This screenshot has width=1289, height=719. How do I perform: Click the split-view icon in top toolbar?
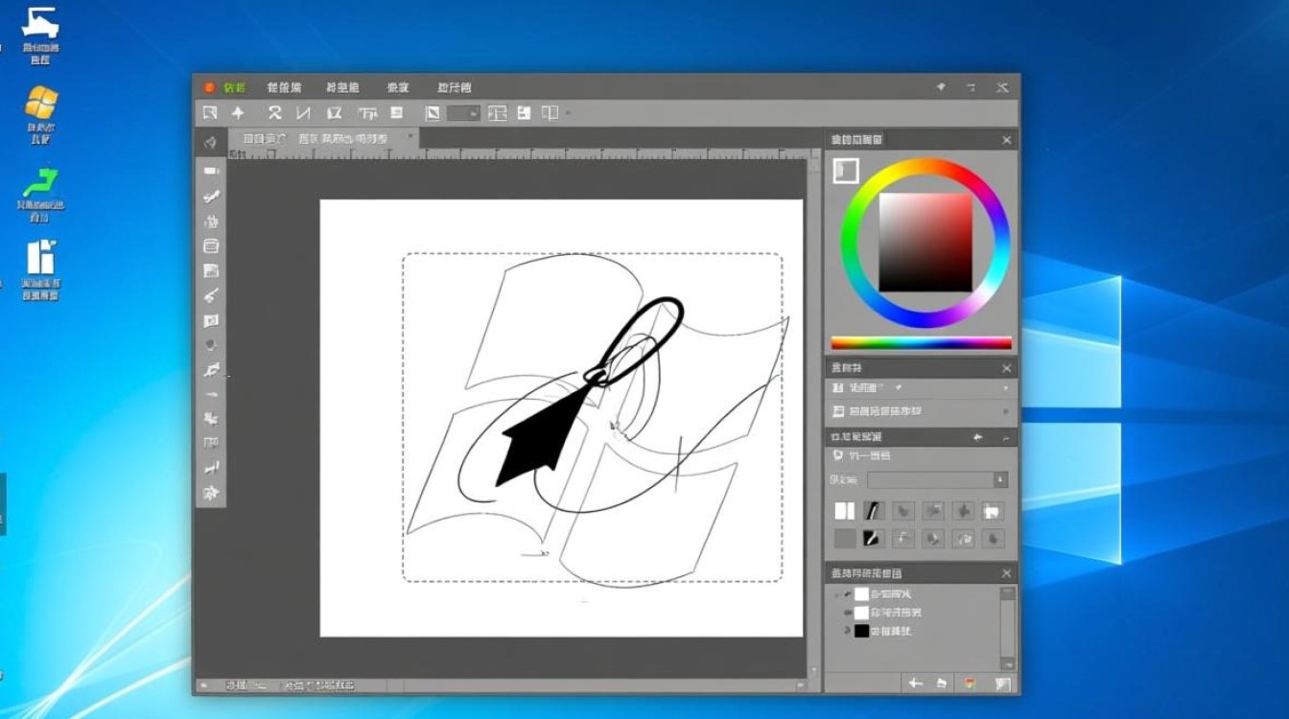550,113
